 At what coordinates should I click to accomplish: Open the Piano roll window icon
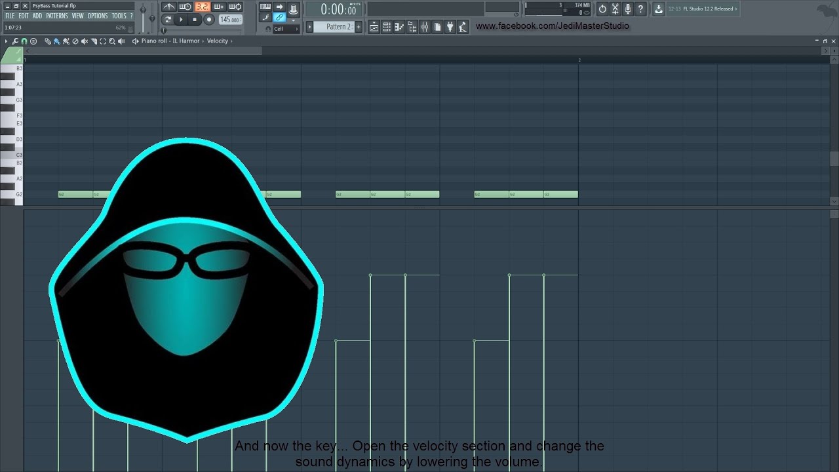pos(399,27)
